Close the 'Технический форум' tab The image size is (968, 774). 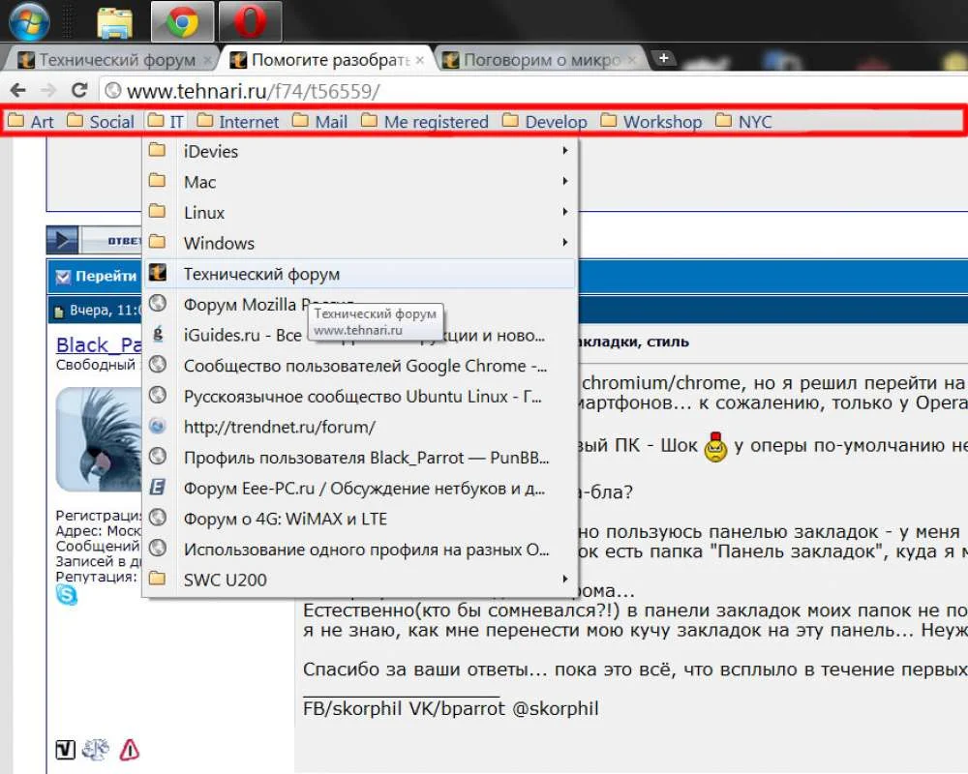(207, 61)
